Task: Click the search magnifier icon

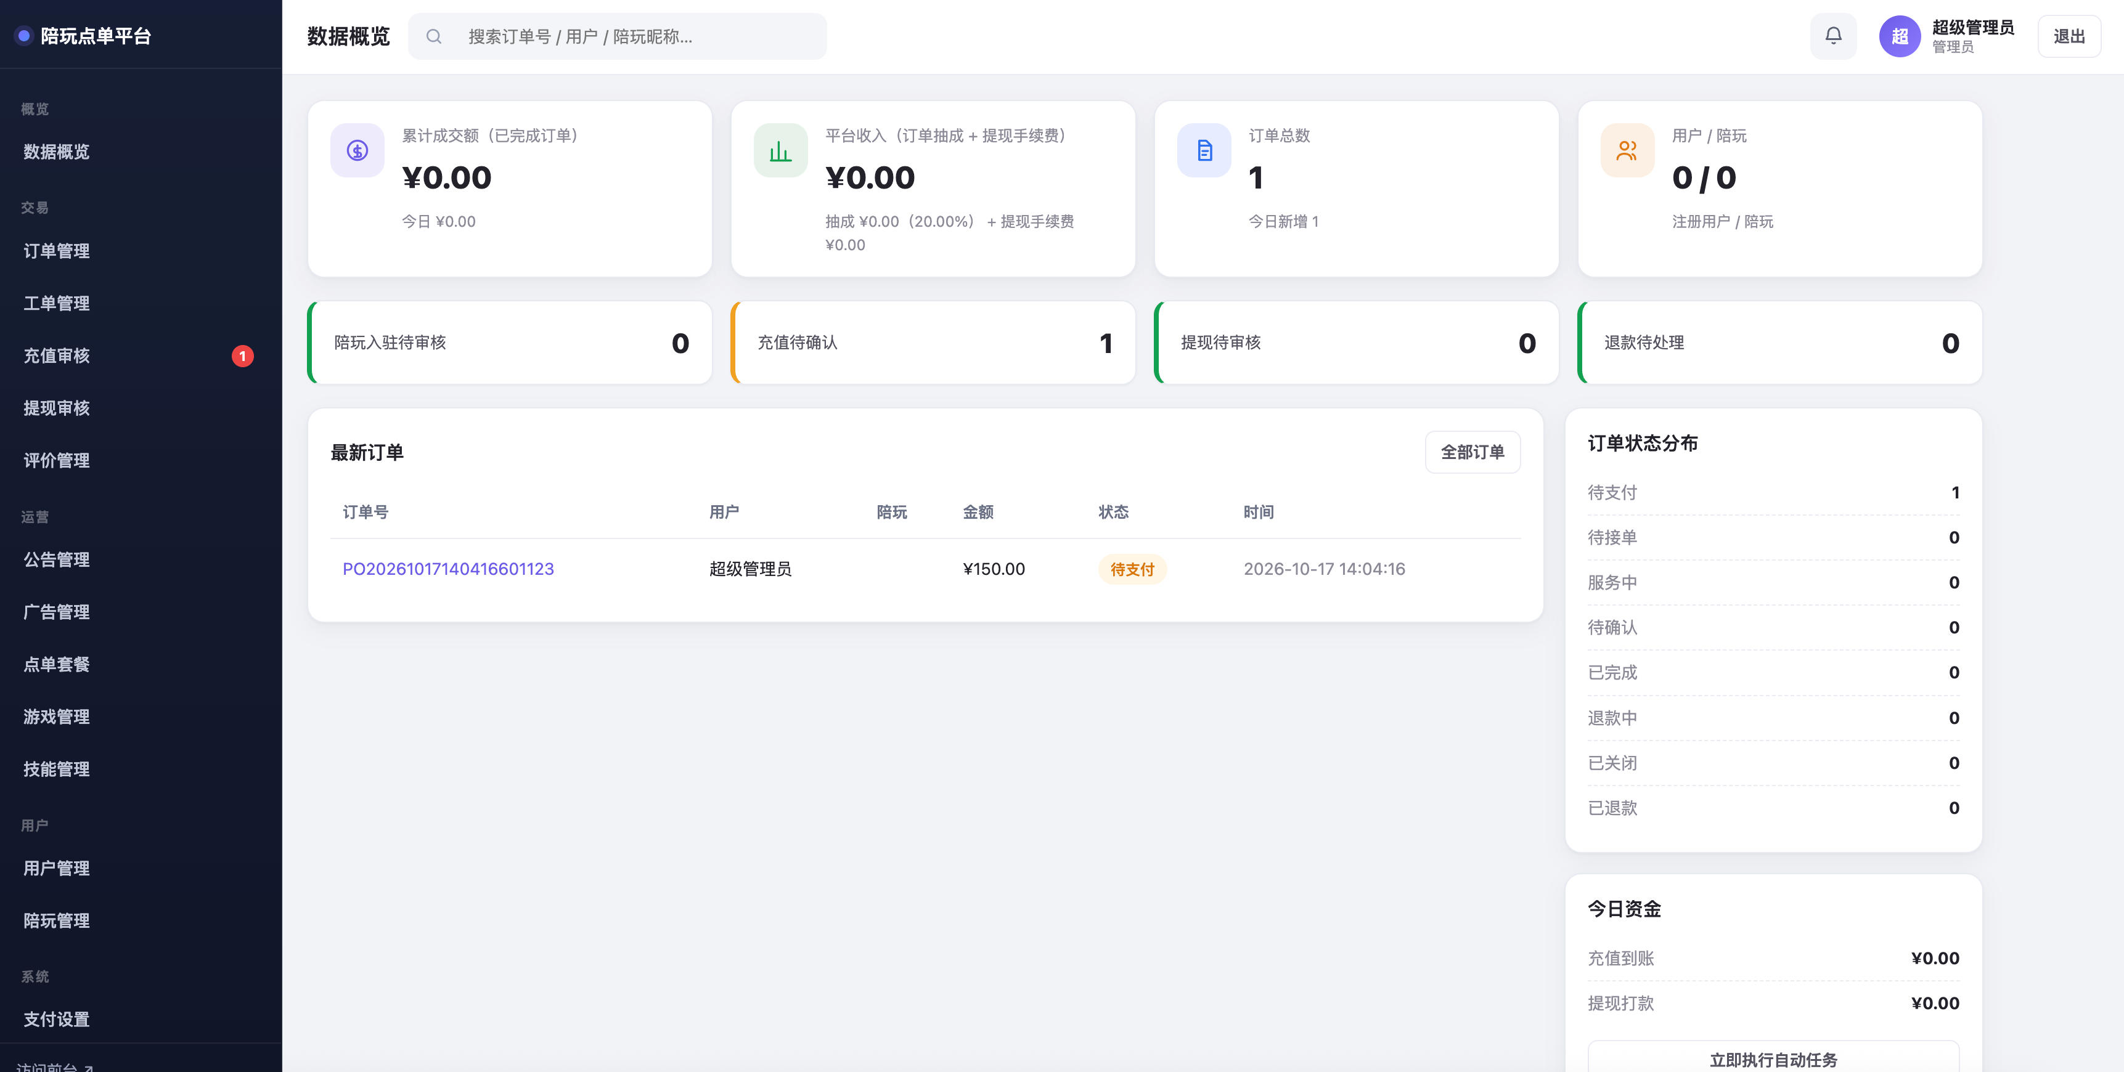Action: tap(434, 36)
